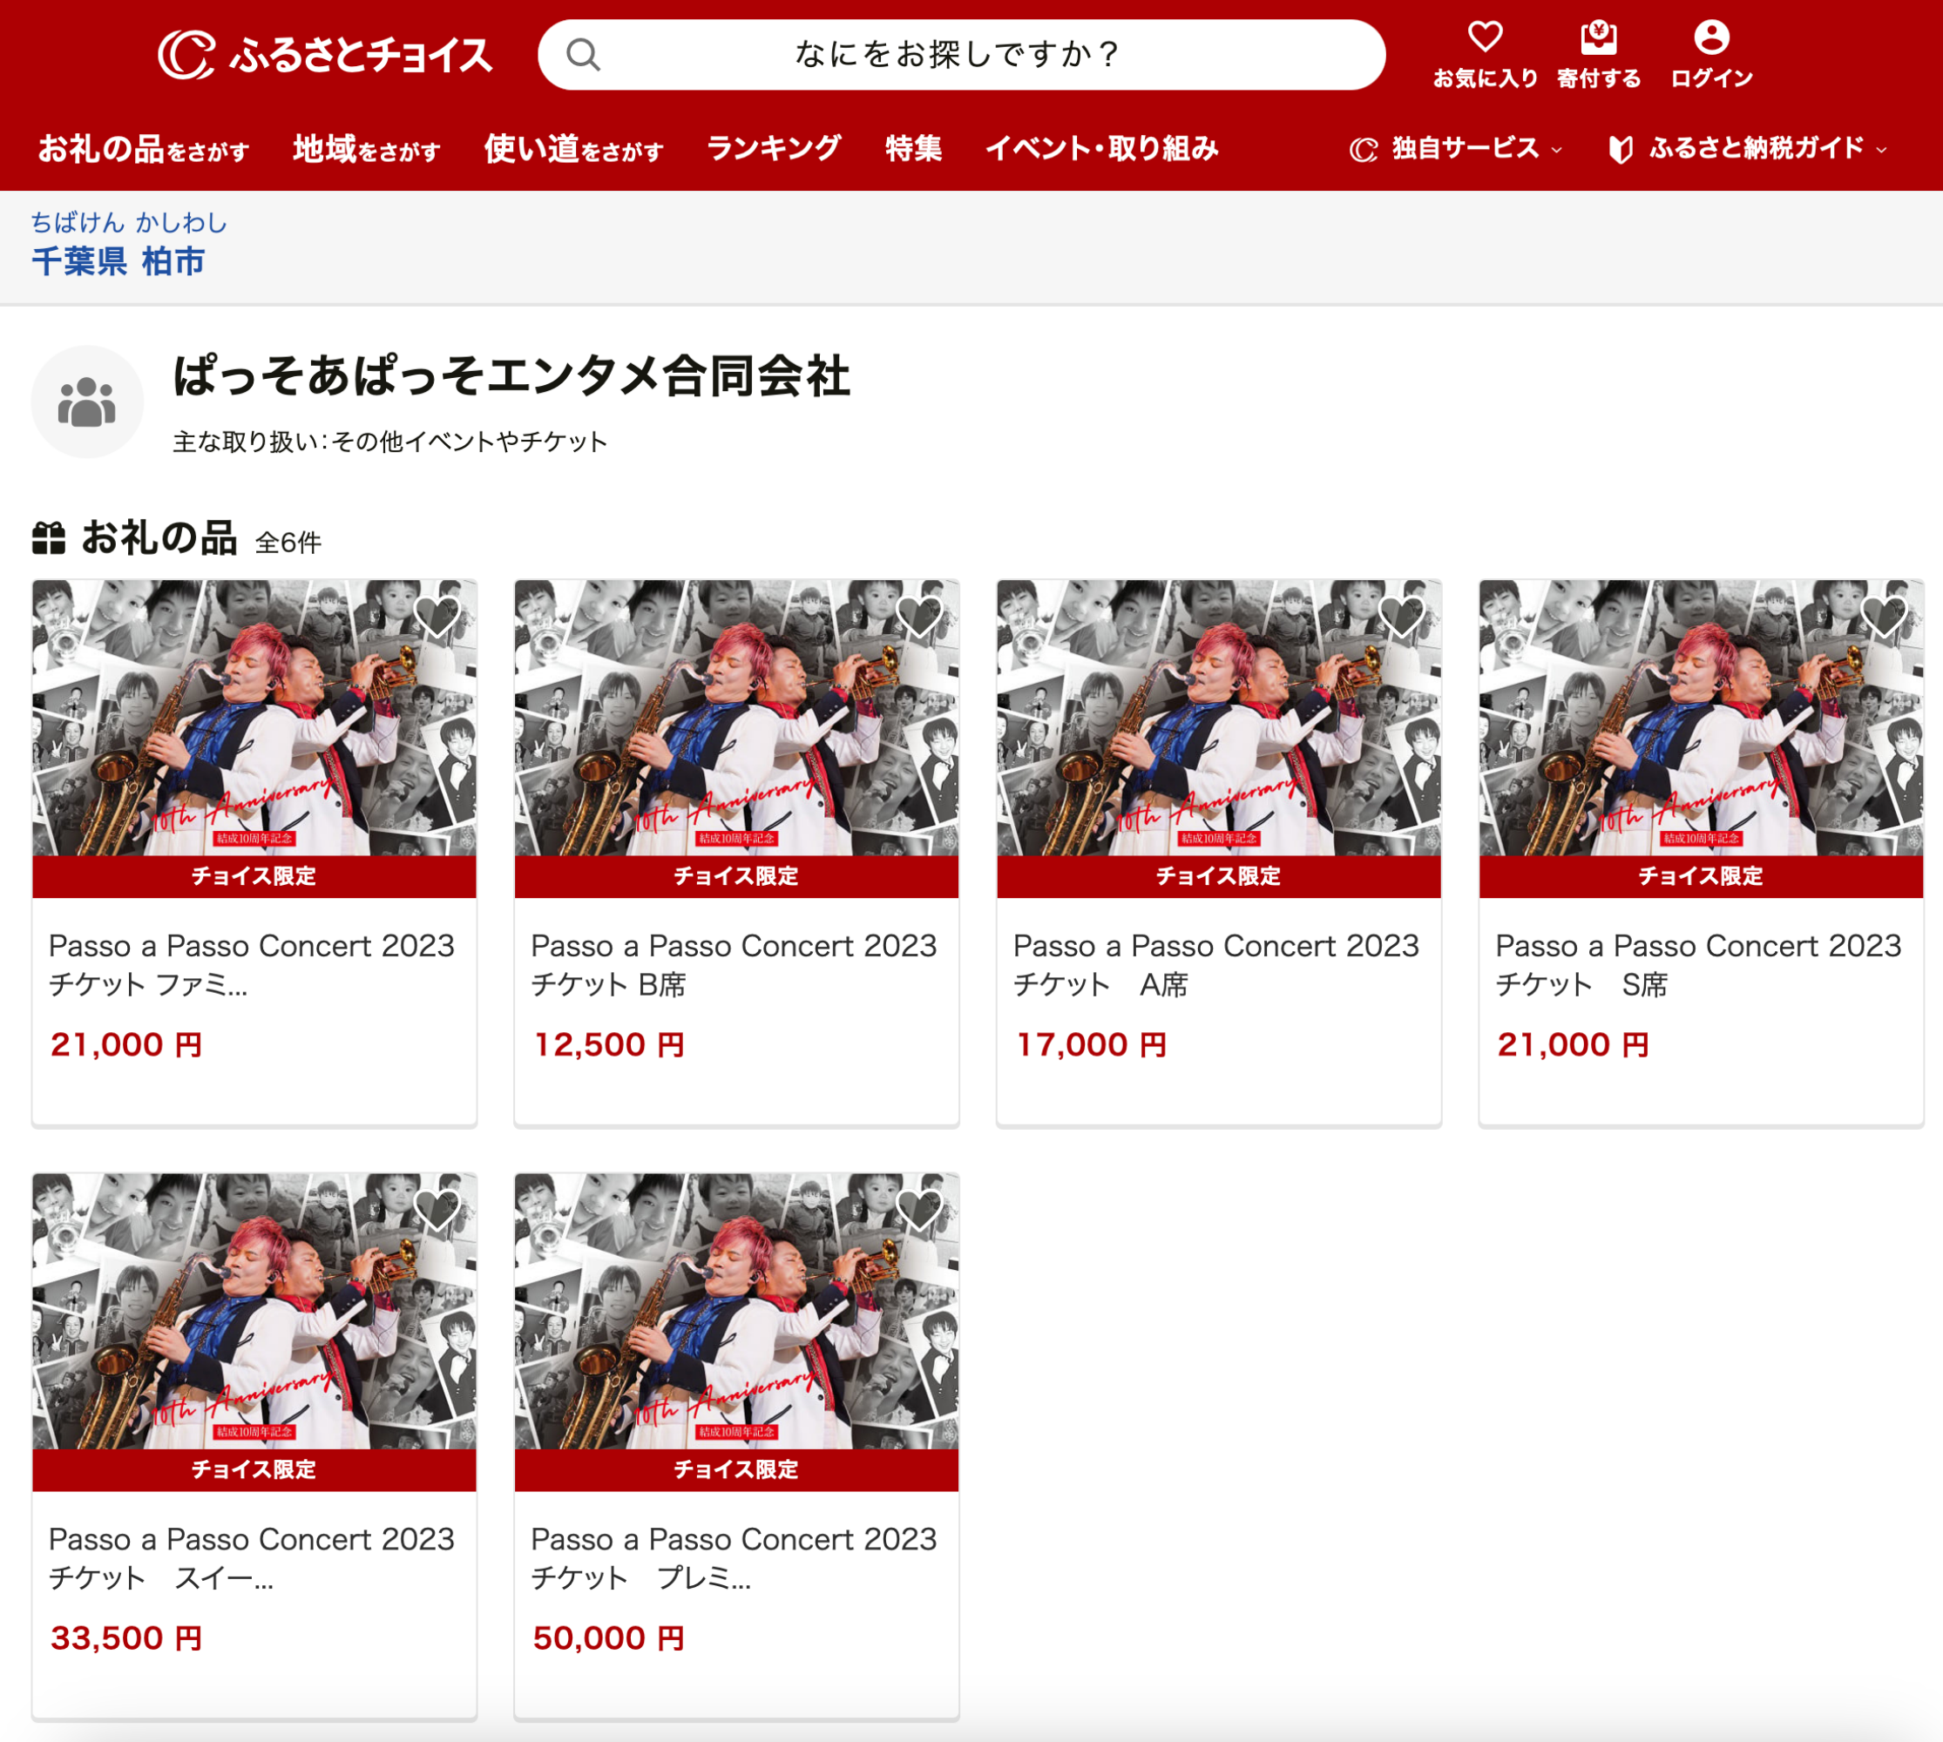Open お気に入り via the heart icon
Screen dimensions: 1943x1742
coord(1486,39)
